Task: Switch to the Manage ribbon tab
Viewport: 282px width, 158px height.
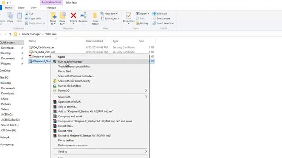Action: click(x=51, y=8)
